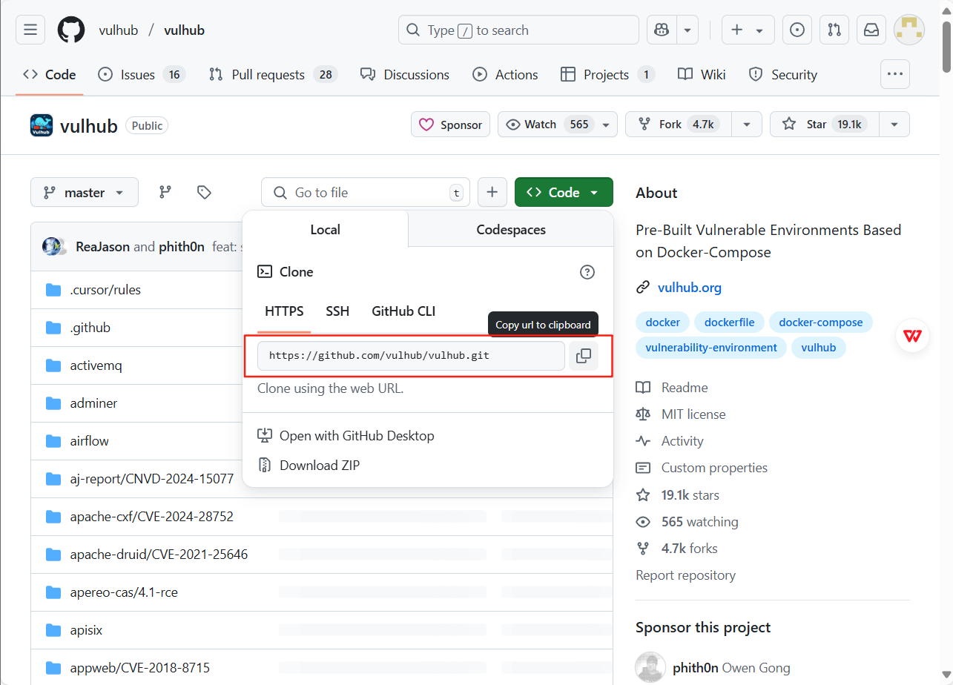Open vulhub.org website link
This screenshot has width=953, height=685.
(x=690, y=288)
